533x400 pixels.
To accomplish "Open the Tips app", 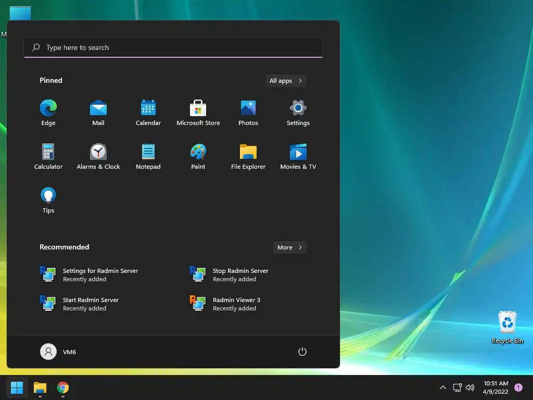I will 48,201.
